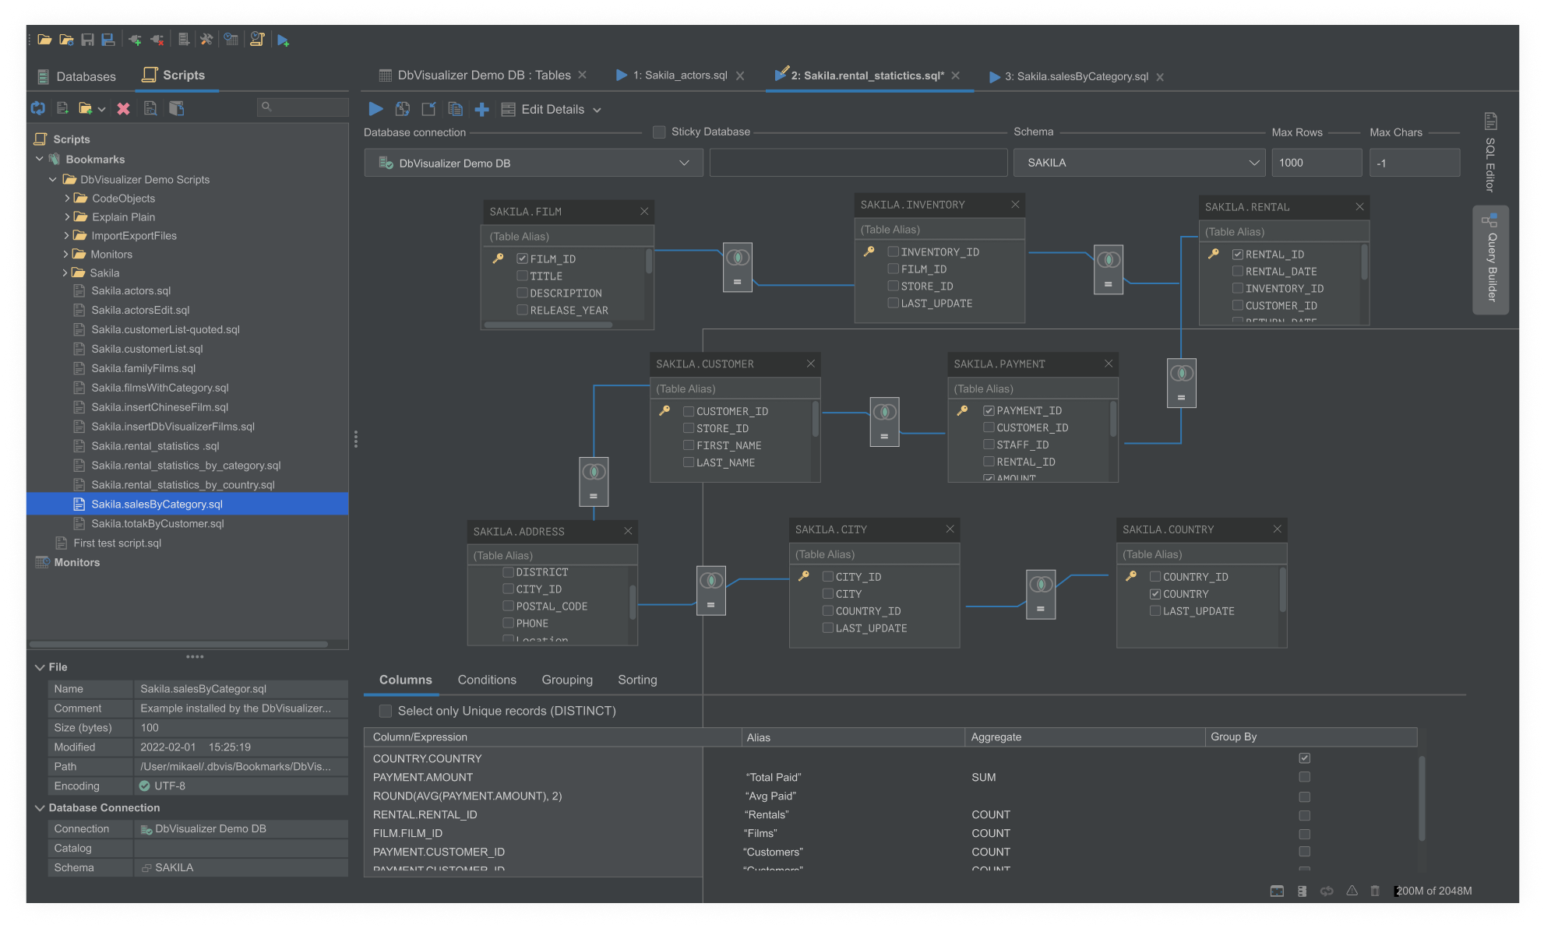Open Tool Properties via the wrench icon
The width and height of the screenshot is (1544, 928).
pos(206,39)
